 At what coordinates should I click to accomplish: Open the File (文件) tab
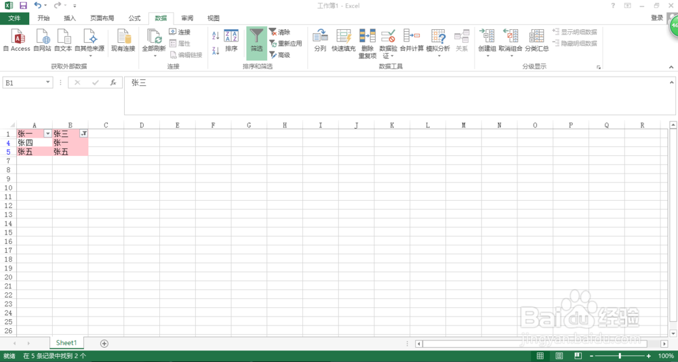[15, 18]
